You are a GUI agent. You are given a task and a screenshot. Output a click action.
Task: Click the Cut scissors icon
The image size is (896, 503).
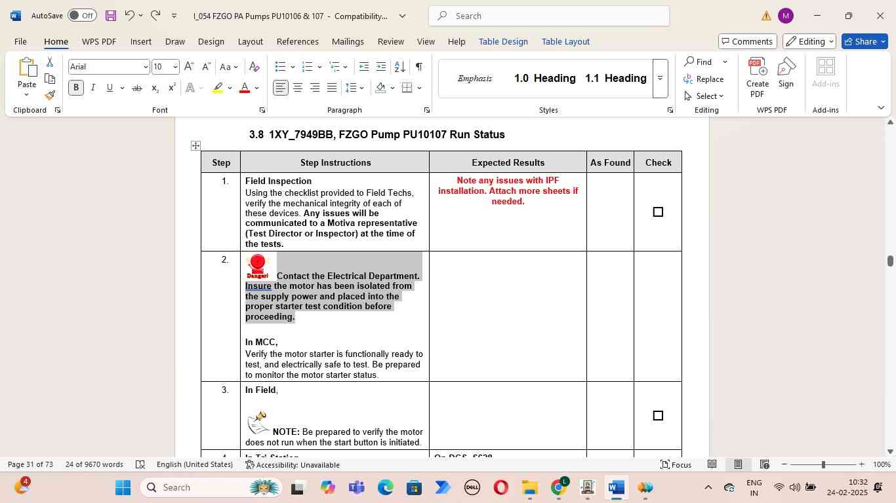(50, 62)
